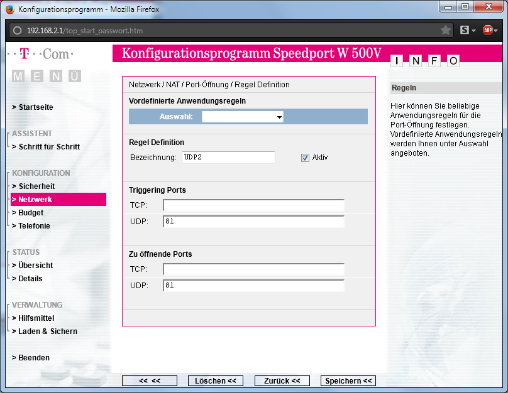Minimize the Firefox window
This screenshot has height=393, width=508.
(x=448, y=7)
